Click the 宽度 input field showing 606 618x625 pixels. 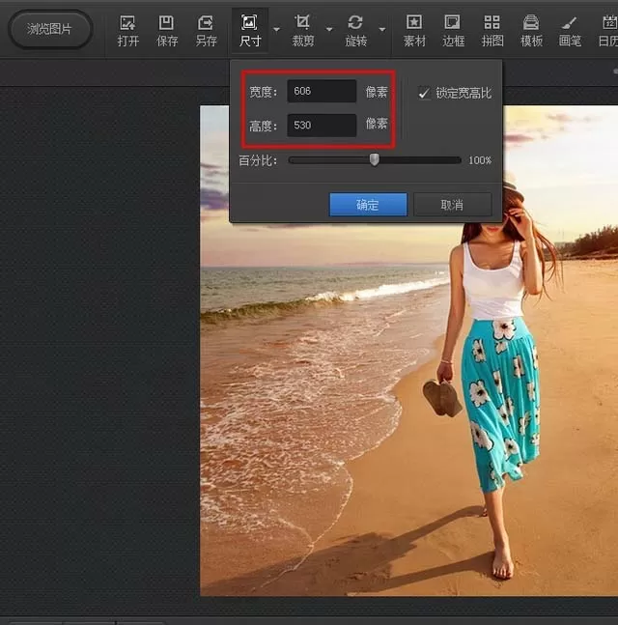coord(322,91)
